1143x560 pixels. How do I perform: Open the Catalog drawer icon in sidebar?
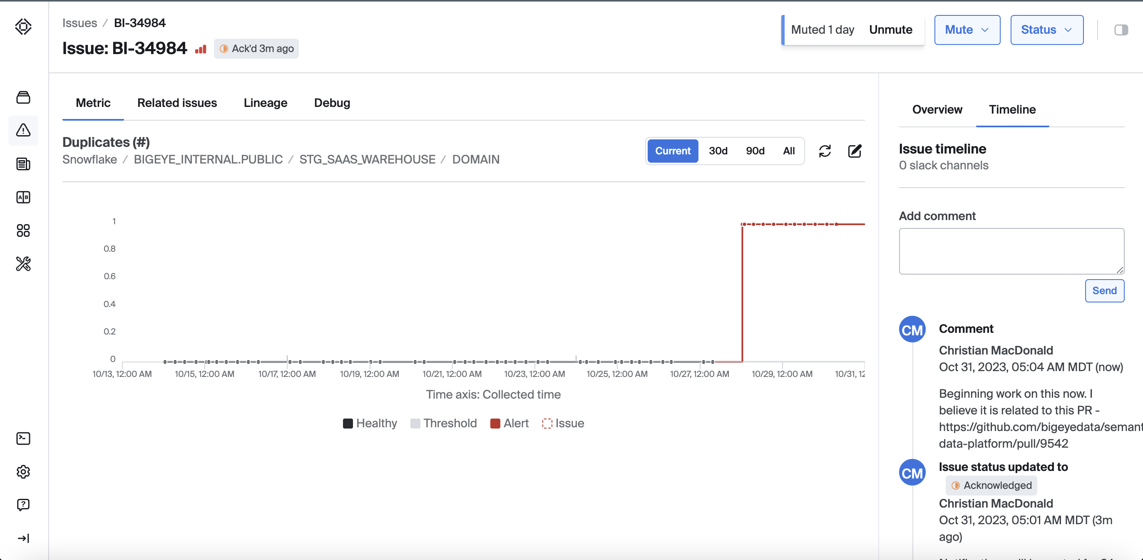click(23, 97)
